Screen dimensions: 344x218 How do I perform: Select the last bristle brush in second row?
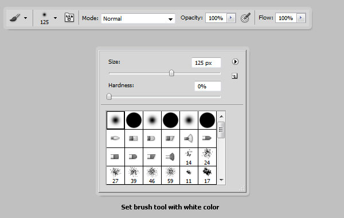pos(207,138)
